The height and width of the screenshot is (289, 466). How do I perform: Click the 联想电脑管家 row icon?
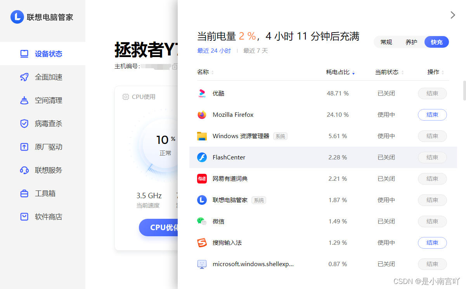click(x=202, y=200)
